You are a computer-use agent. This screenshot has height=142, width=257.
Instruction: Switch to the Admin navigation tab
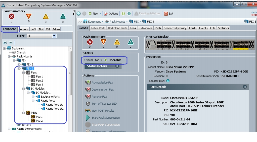click(56, 29)
